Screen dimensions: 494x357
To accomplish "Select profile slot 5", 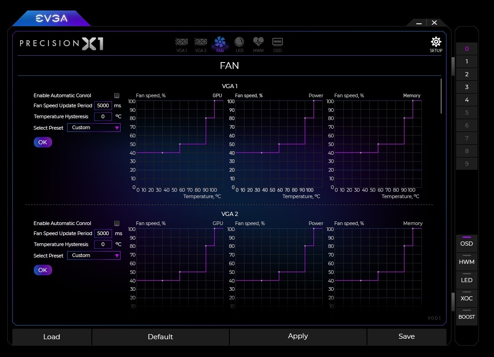I will pyautogui.click(x=467, y=112).
